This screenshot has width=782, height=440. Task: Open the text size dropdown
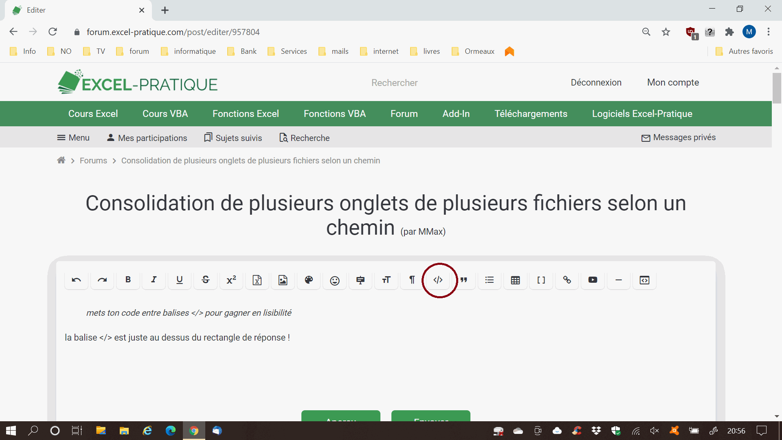point(386,280)
